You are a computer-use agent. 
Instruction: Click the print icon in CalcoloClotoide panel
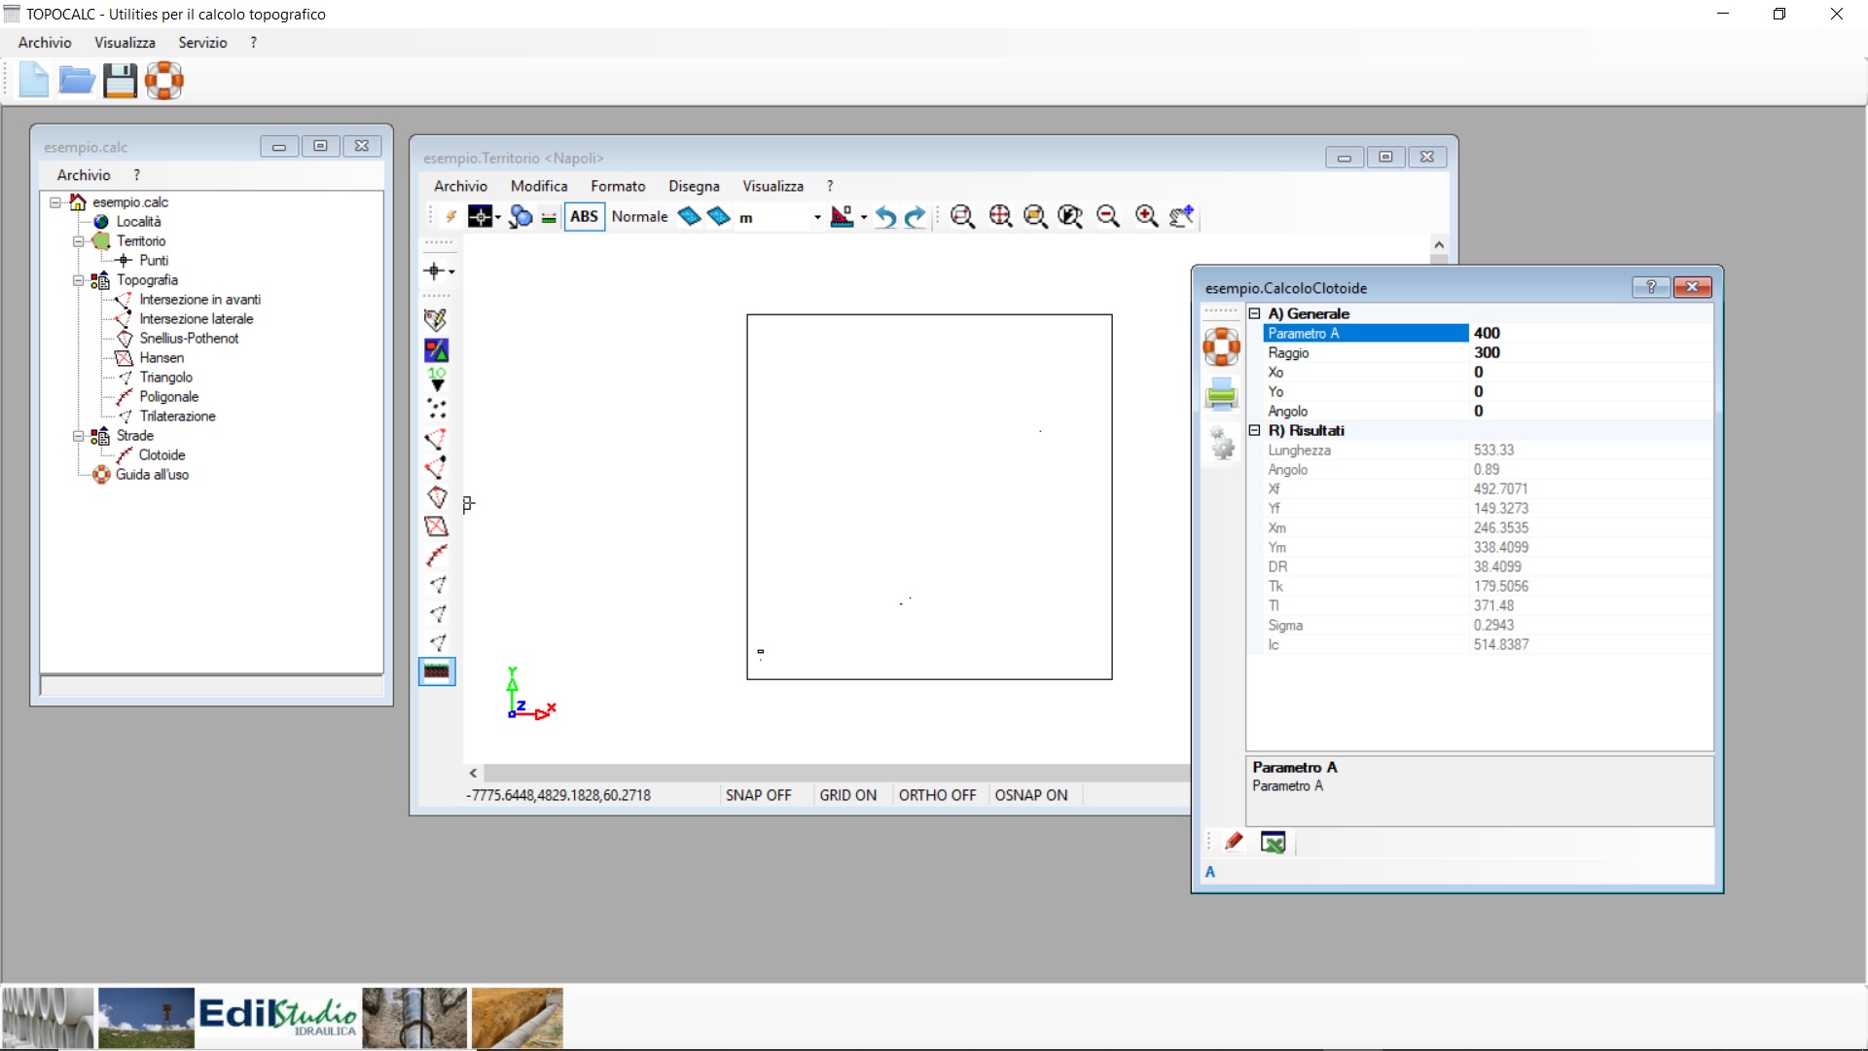(1221, 395)
